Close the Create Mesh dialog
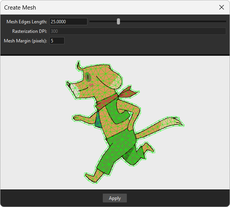230x207 pixels. [x=222, y=7]
